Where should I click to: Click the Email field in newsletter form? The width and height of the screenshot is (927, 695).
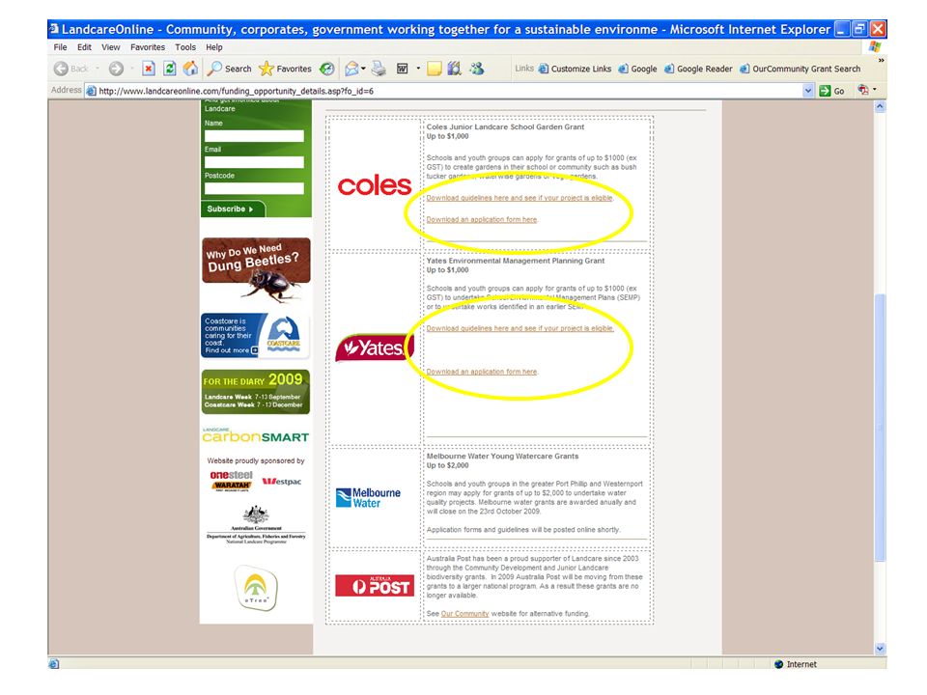[x=254, y=162]
